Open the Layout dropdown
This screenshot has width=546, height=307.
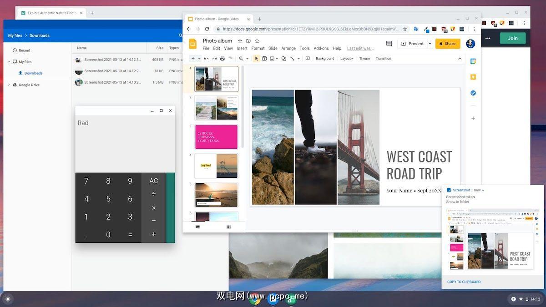(347, 59)
